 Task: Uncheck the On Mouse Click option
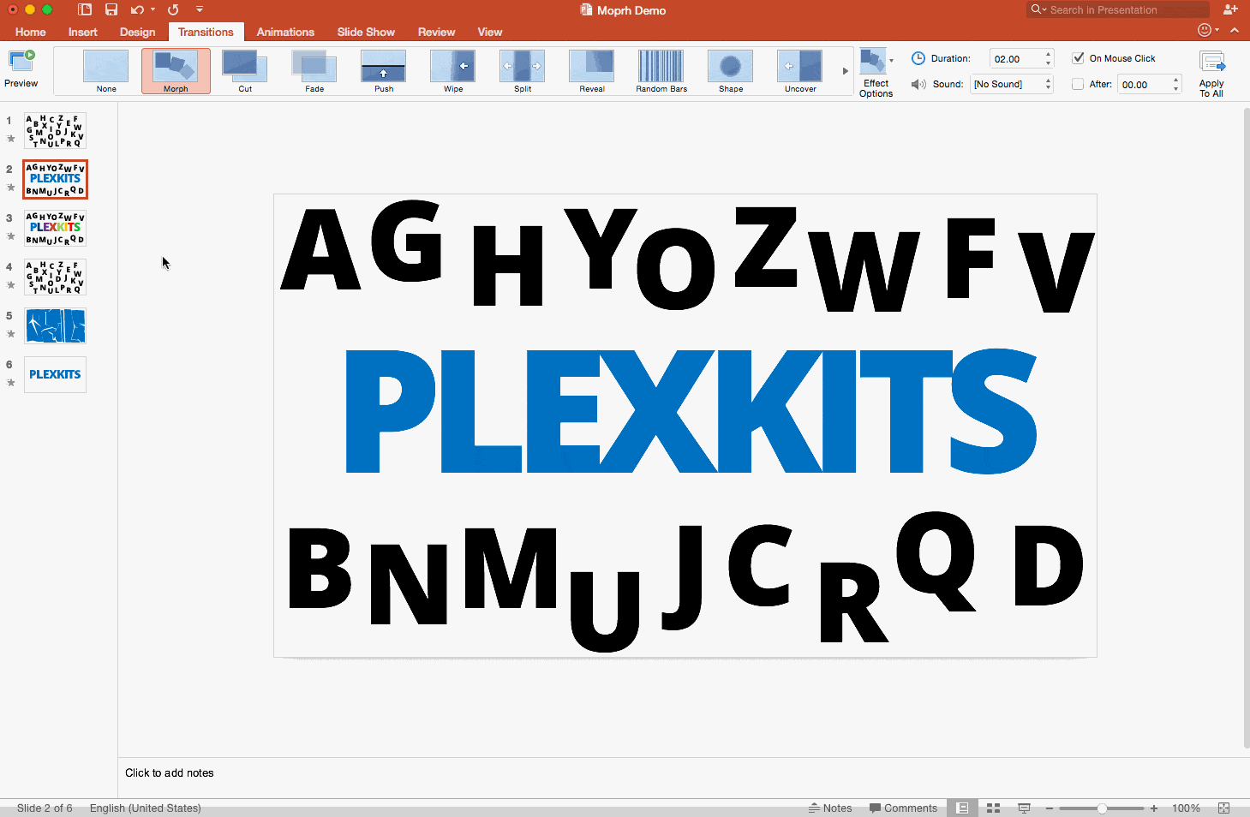(1078, 57)
